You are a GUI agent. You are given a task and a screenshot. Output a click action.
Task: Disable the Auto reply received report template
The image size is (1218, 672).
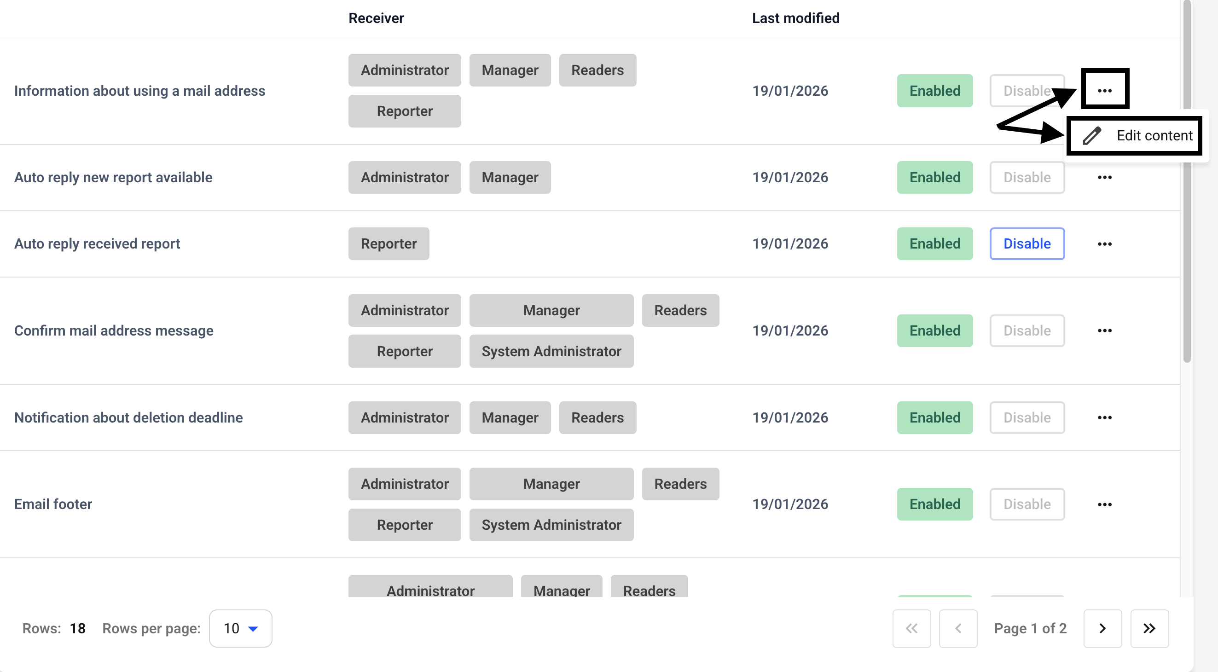[1027, 244]
